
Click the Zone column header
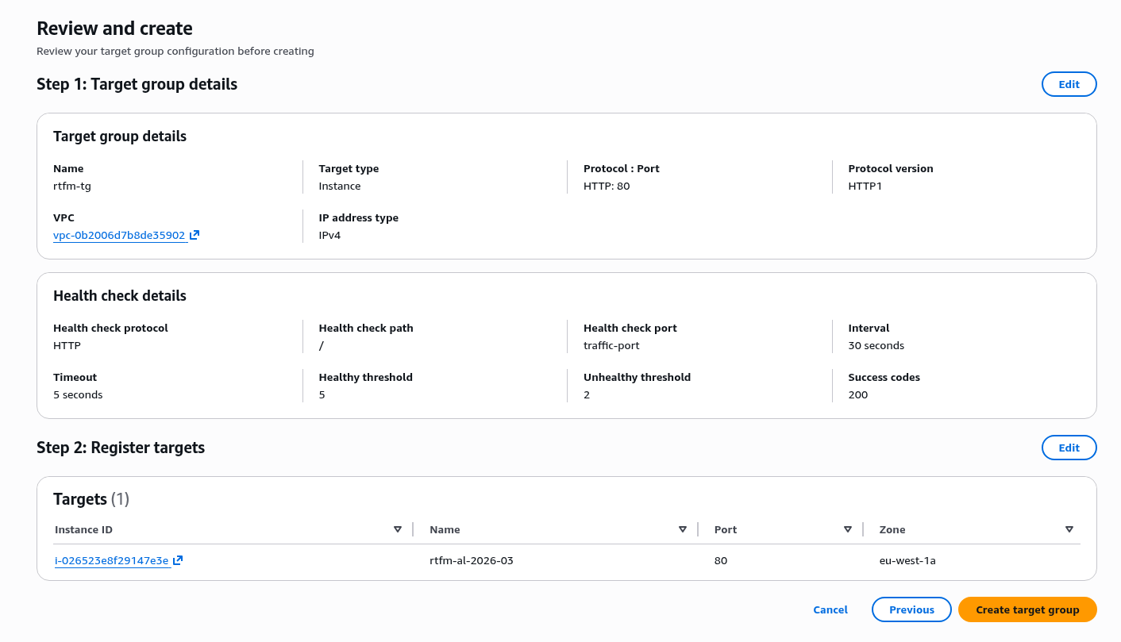coord(892,529)
